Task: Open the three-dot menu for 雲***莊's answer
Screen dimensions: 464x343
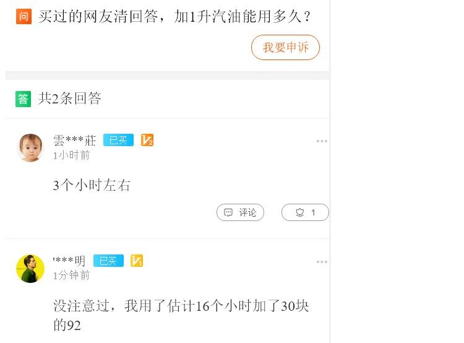Action: tap(322, 141)
